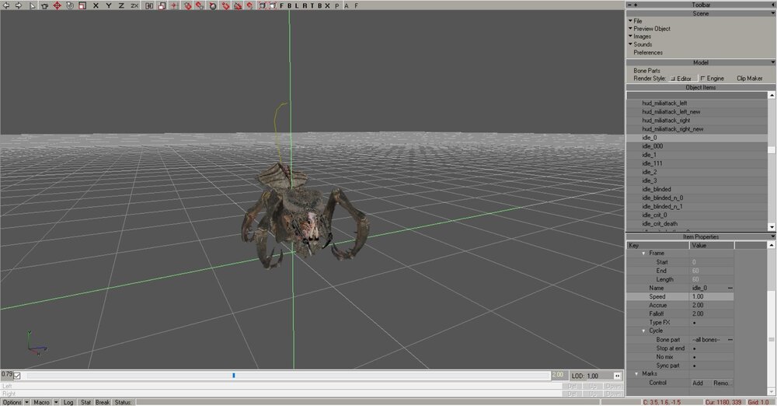Image resolution: width=777 pixels, height=406 pixels.
Task: Expand the File menu in Scene panel
Action: click(637, 21)
